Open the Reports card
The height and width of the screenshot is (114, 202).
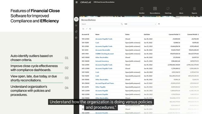(x=194, y=10)
